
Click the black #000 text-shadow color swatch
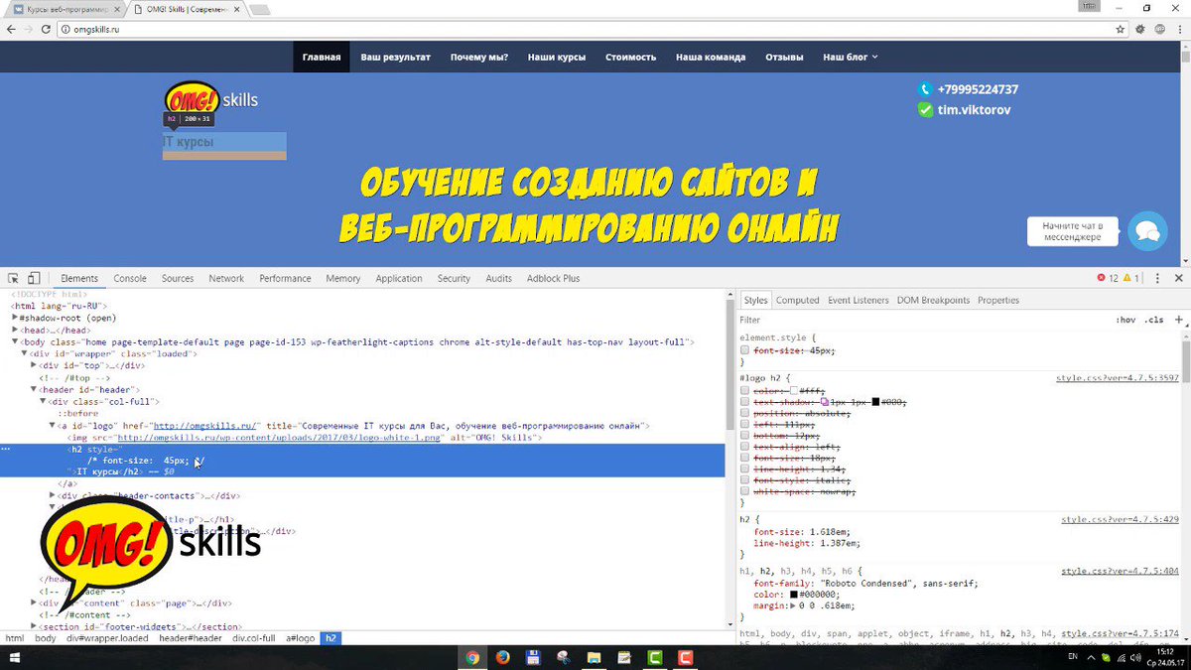tap(875, 402)
